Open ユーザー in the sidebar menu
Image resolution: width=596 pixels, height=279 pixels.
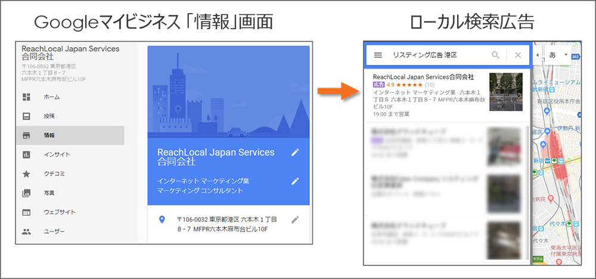(54, 231)
